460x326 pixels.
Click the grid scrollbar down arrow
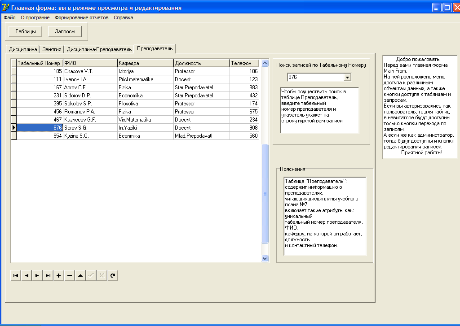[x=265, y=258]
